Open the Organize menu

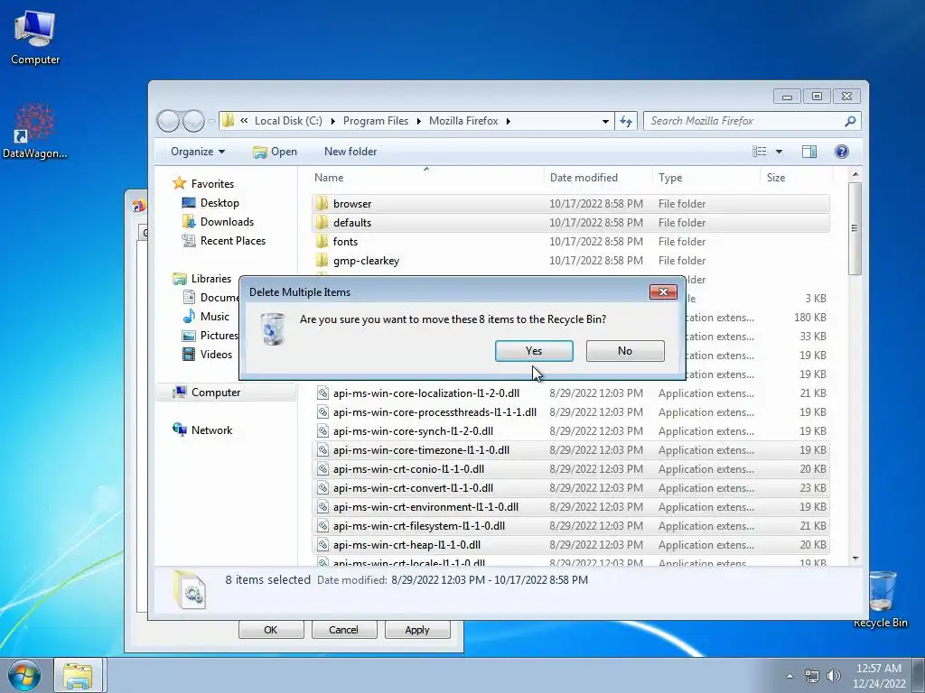click(198, 152)
